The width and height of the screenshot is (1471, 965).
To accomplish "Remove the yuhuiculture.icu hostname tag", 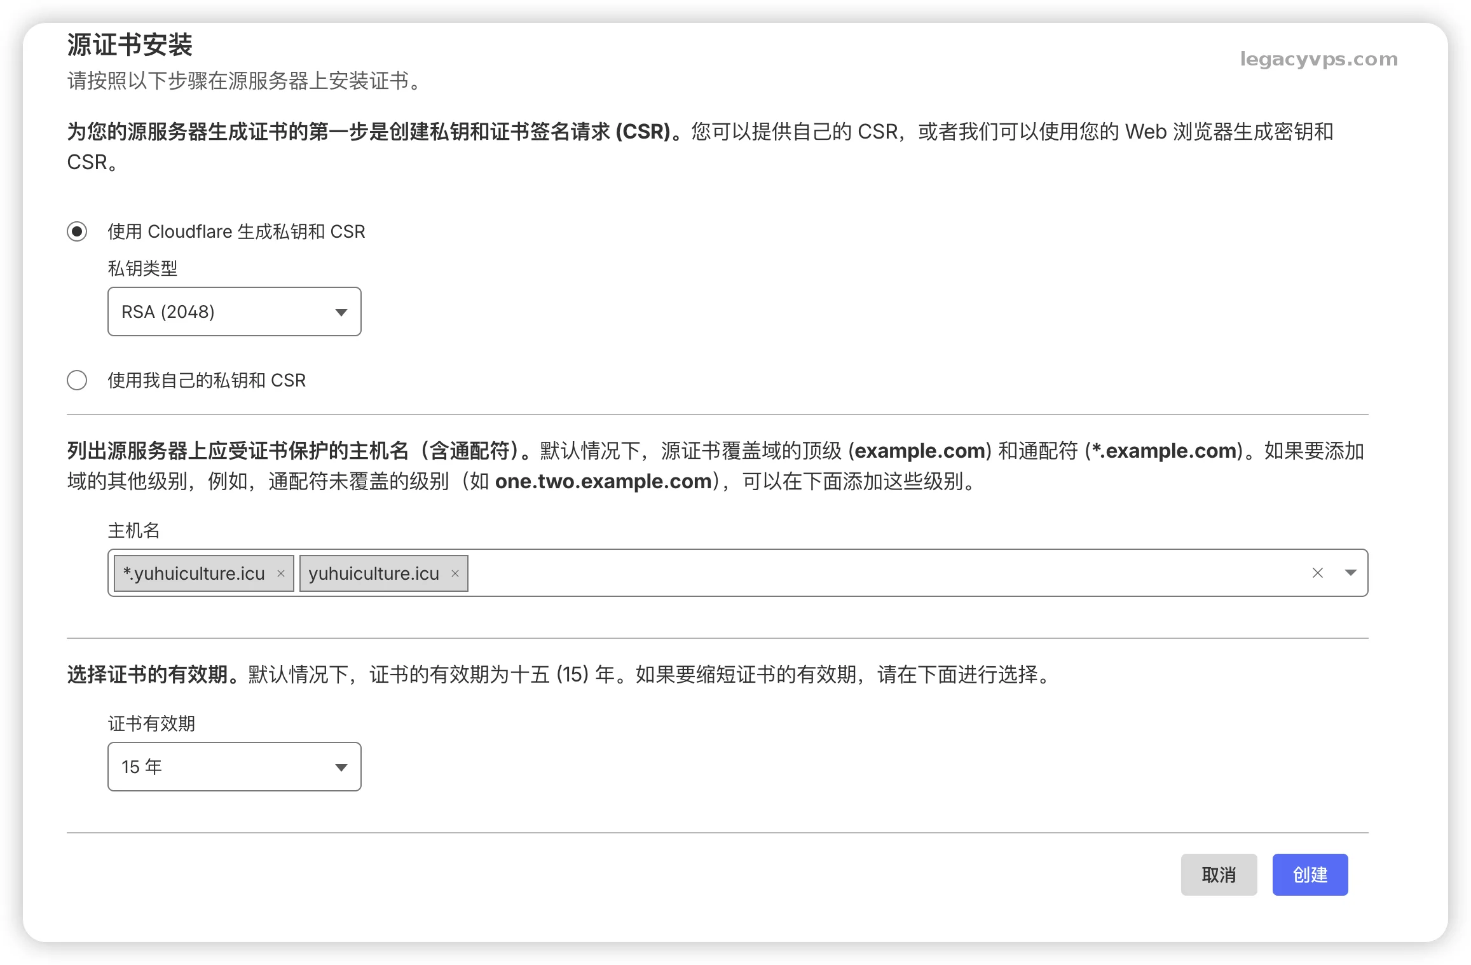I will 455,573.
